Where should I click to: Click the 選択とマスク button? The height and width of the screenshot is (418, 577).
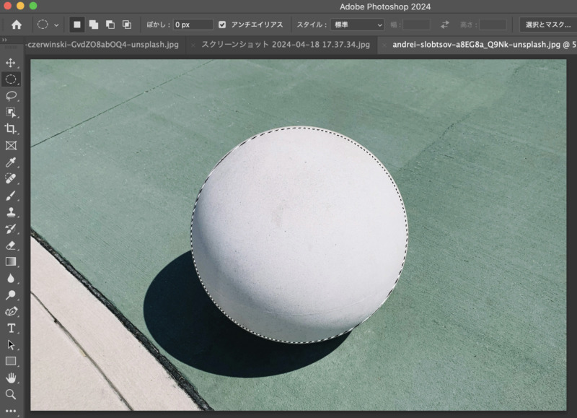pyautogui.click(x=547, y=25)
